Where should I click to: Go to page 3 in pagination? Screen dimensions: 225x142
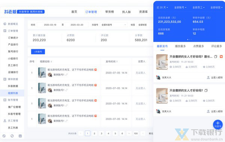click(102, 133)
